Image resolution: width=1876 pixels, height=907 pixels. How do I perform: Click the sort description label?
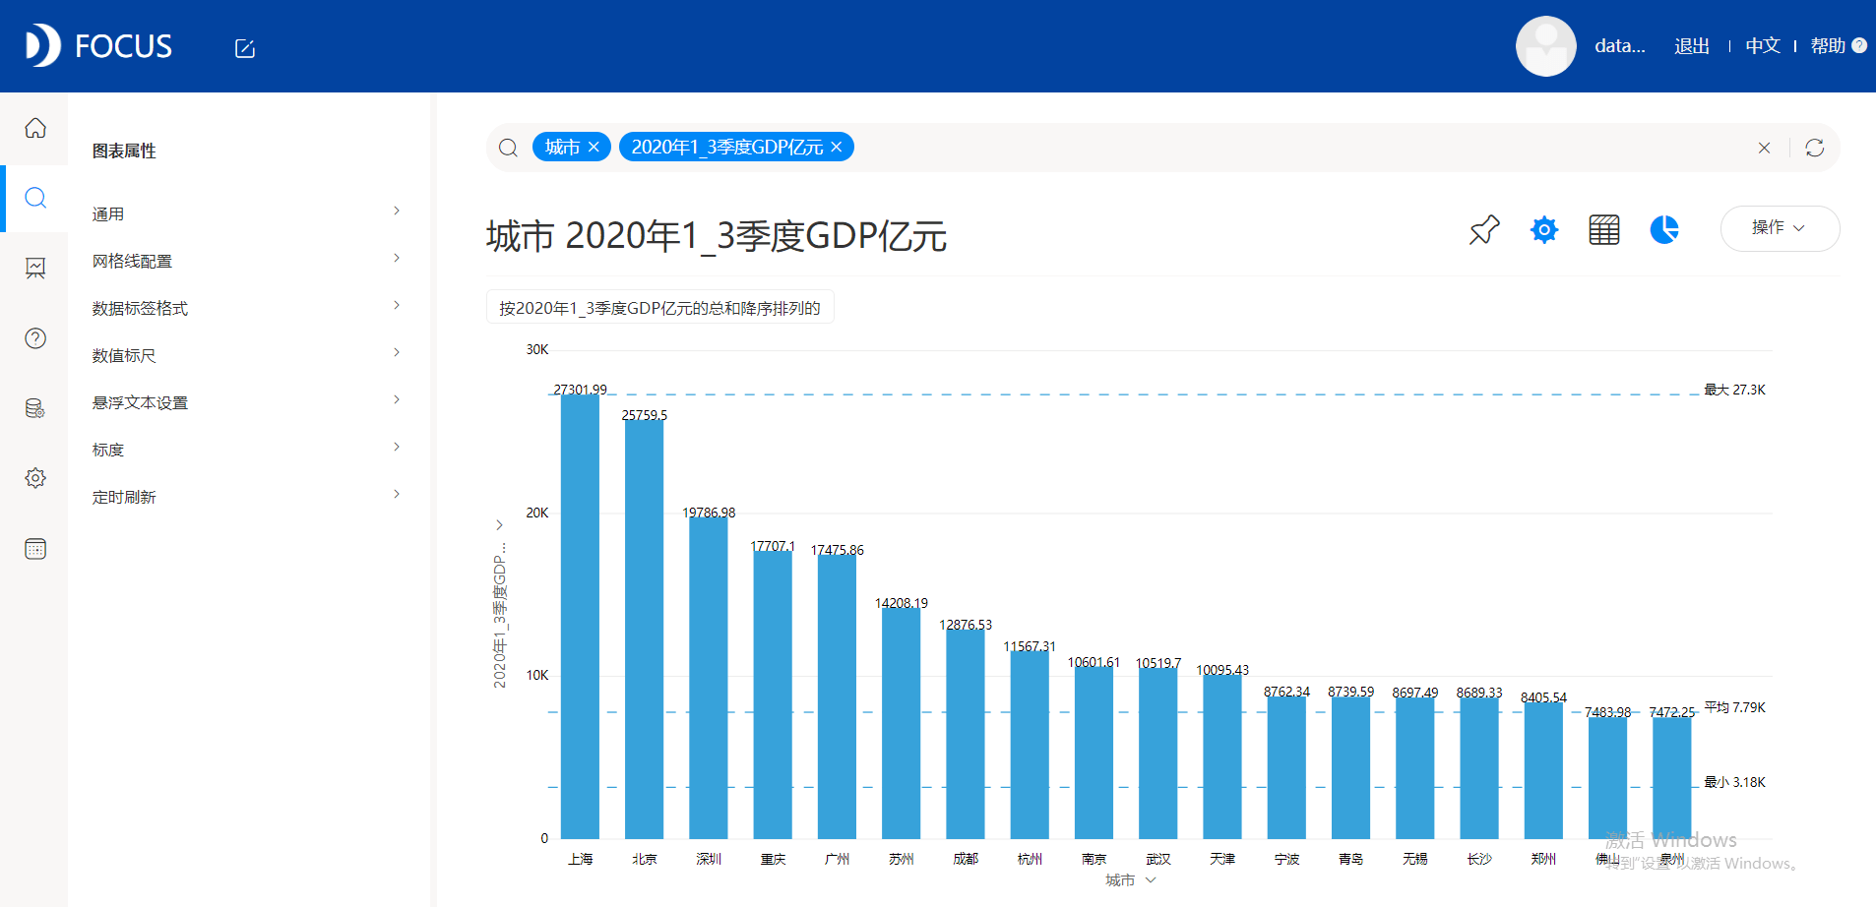point(659,307)
